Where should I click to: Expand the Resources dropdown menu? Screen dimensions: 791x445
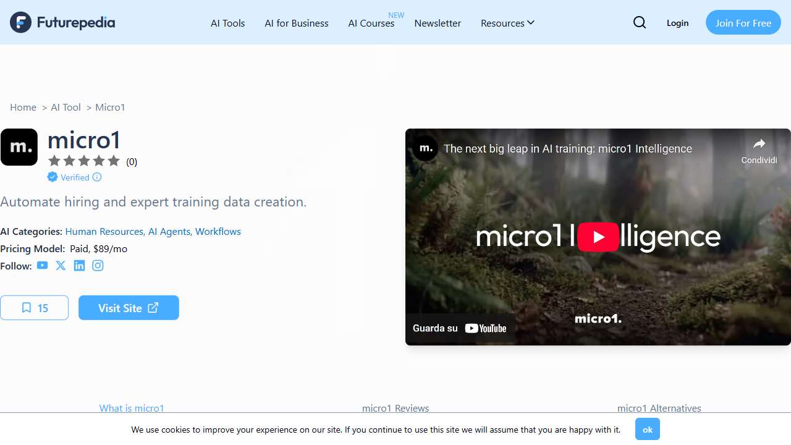pos(507,23)
